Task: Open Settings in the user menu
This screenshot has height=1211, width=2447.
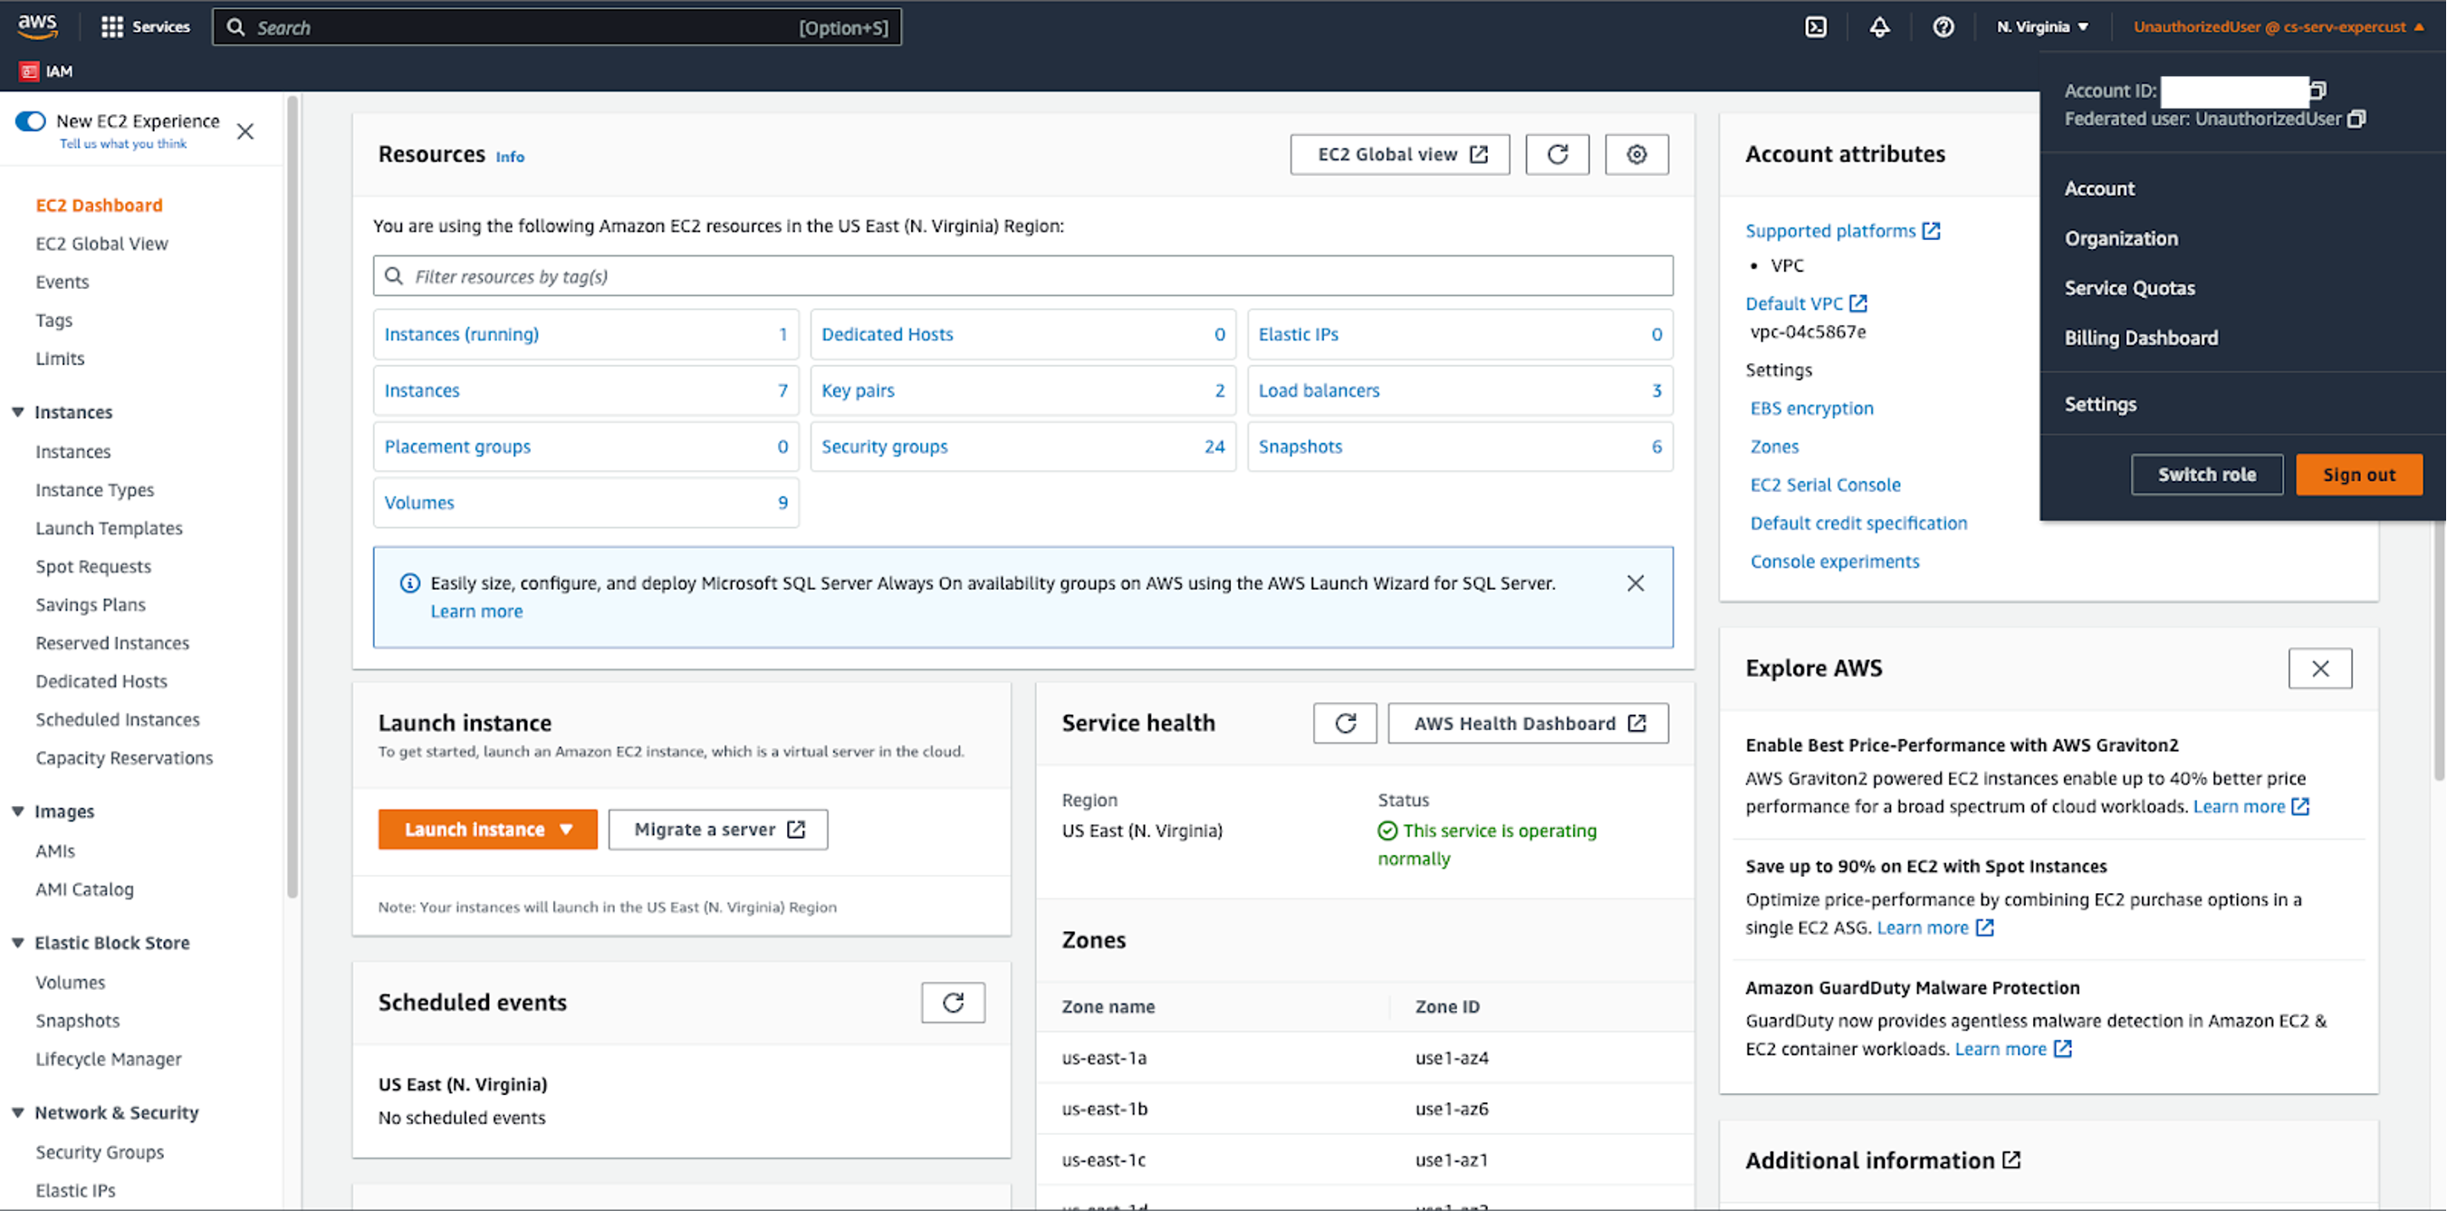Action: tap(2099, 404)
